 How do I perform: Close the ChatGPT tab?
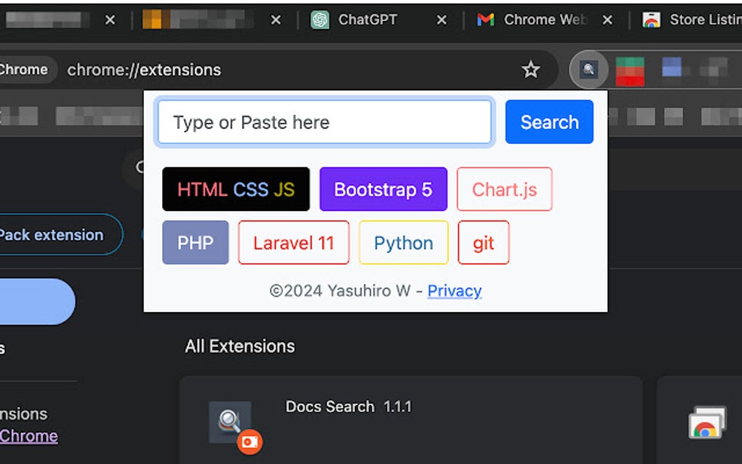[442, 20]
